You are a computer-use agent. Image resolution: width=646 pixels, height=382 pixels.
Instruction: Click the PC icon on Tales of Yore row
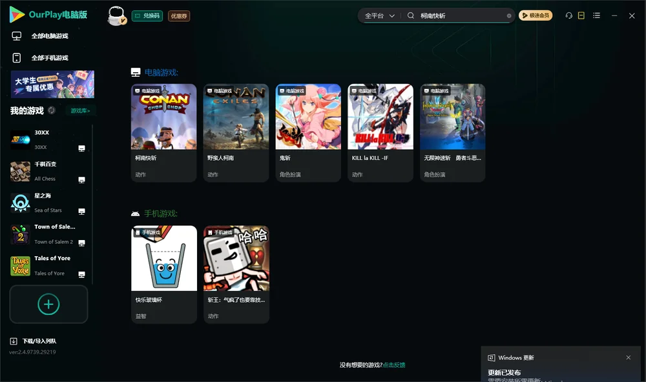(81, 274)
